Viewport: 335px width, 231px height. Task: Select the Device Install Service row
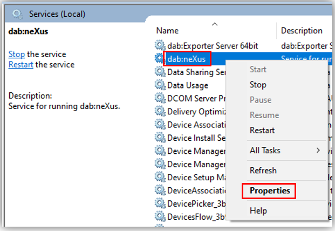(196, 138)
